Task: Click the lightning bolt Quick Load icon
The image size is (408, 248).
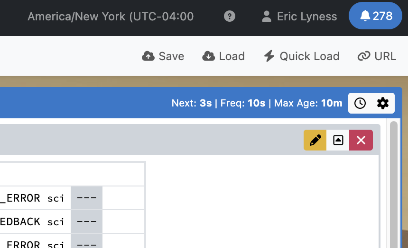Action: (x=269, y=56)
